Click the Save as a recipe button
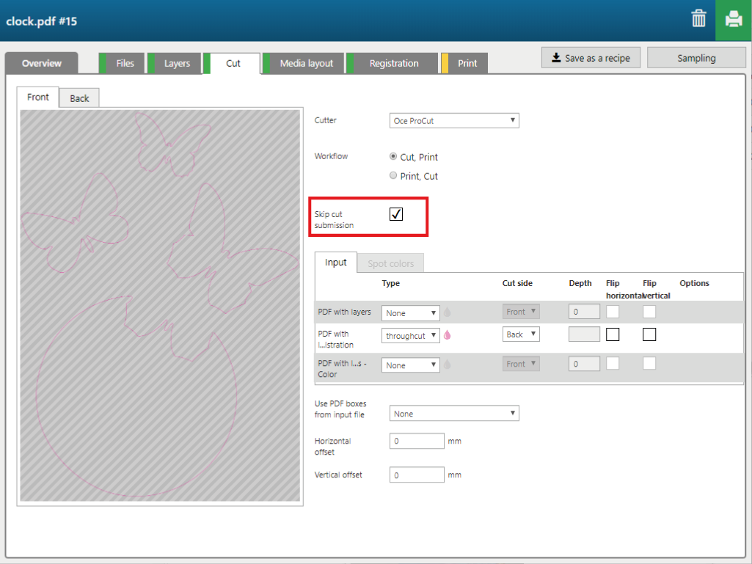The image size is (752, 564). tap(591, 58)
